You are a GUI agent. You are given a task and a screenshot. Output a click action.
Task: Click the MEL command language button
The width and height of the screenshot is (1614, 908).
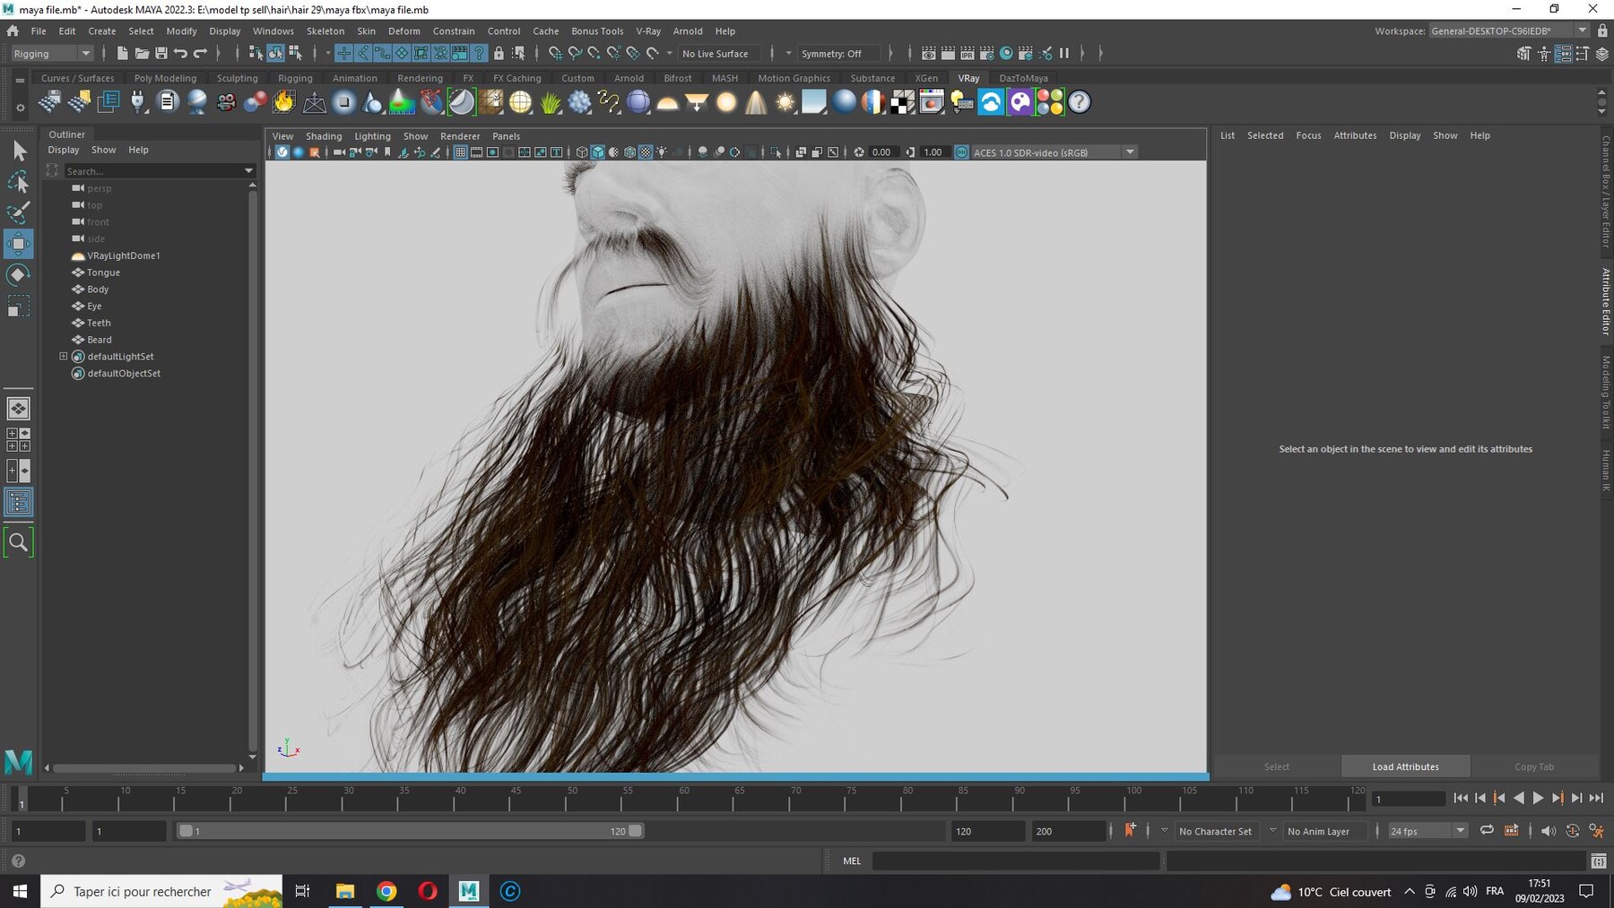[851, 860]
